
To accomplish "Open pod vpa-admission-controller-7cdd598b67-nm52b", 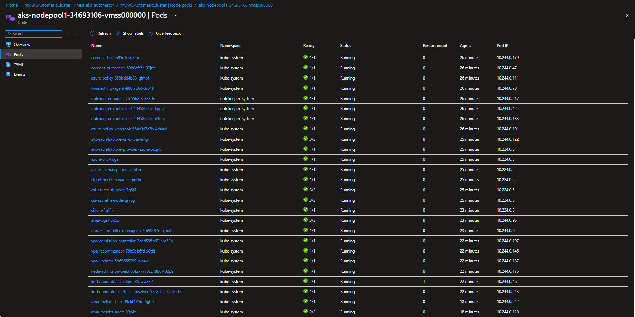I will 132,241.
